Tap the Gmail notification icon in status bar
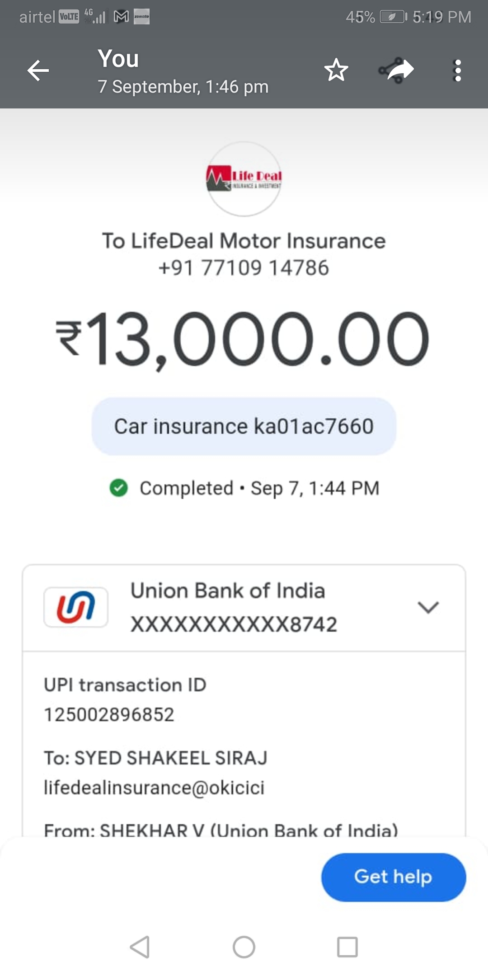 pyautogui.click(x=121, y=17)
